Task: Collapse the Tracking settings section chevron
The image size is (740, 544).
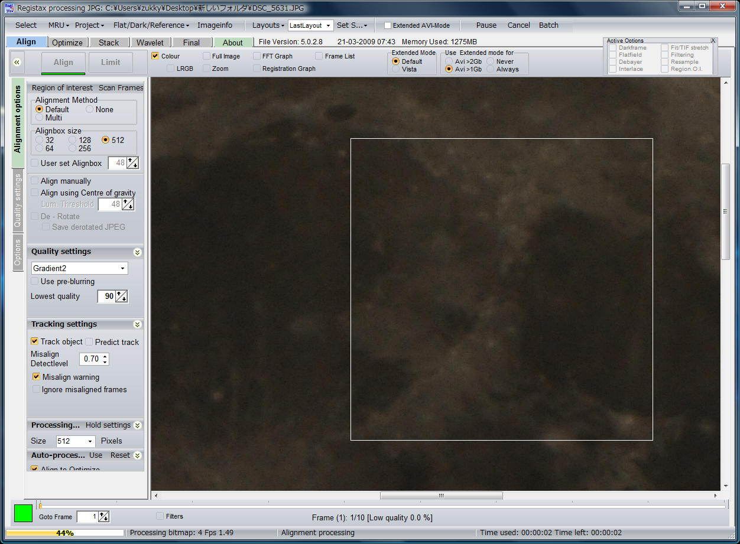Action: point(137,325)
